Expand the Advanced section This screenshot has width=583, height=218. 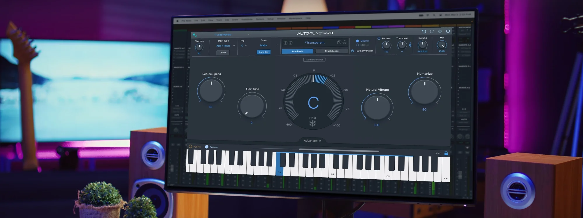(312, 141)
